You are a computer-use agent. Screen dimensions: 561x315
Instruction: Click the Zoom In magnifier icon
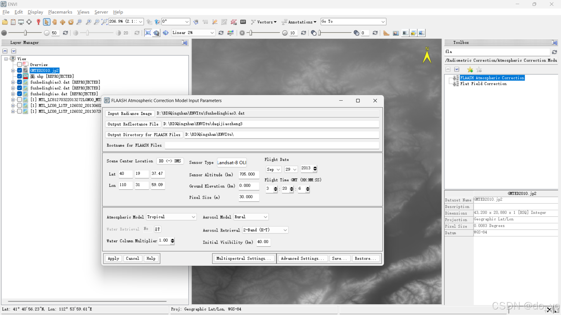click(x=88, y=22)
